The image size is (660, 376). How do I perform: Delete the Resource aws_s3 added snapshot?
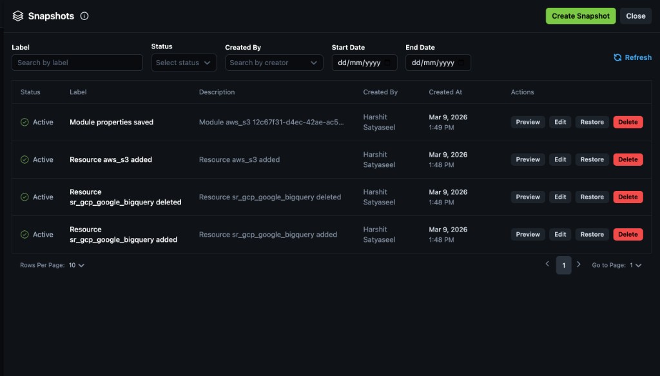(627, 159)
